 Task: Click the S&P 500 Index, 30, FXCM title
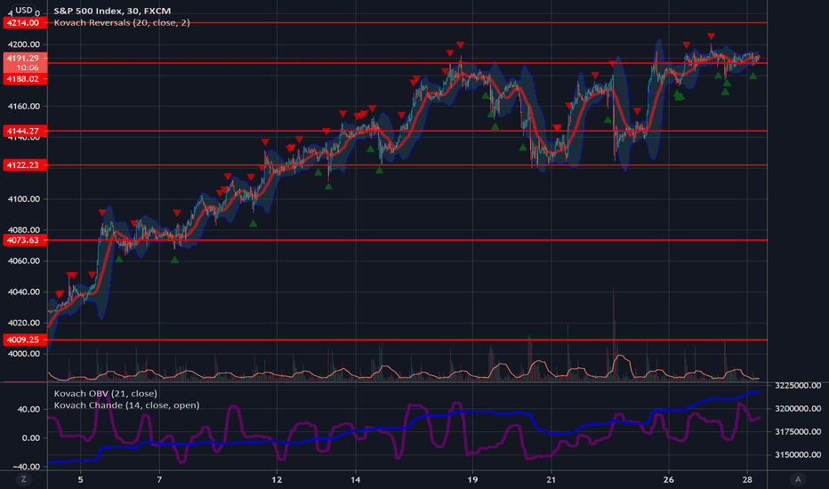coord(112,11)
